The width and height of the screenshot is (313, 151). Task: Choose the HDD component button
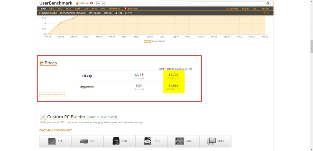152,141
